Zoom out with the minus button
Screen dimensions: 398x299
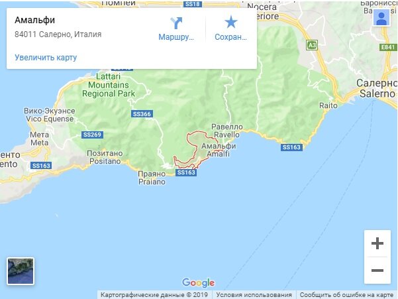click(377, 270)
